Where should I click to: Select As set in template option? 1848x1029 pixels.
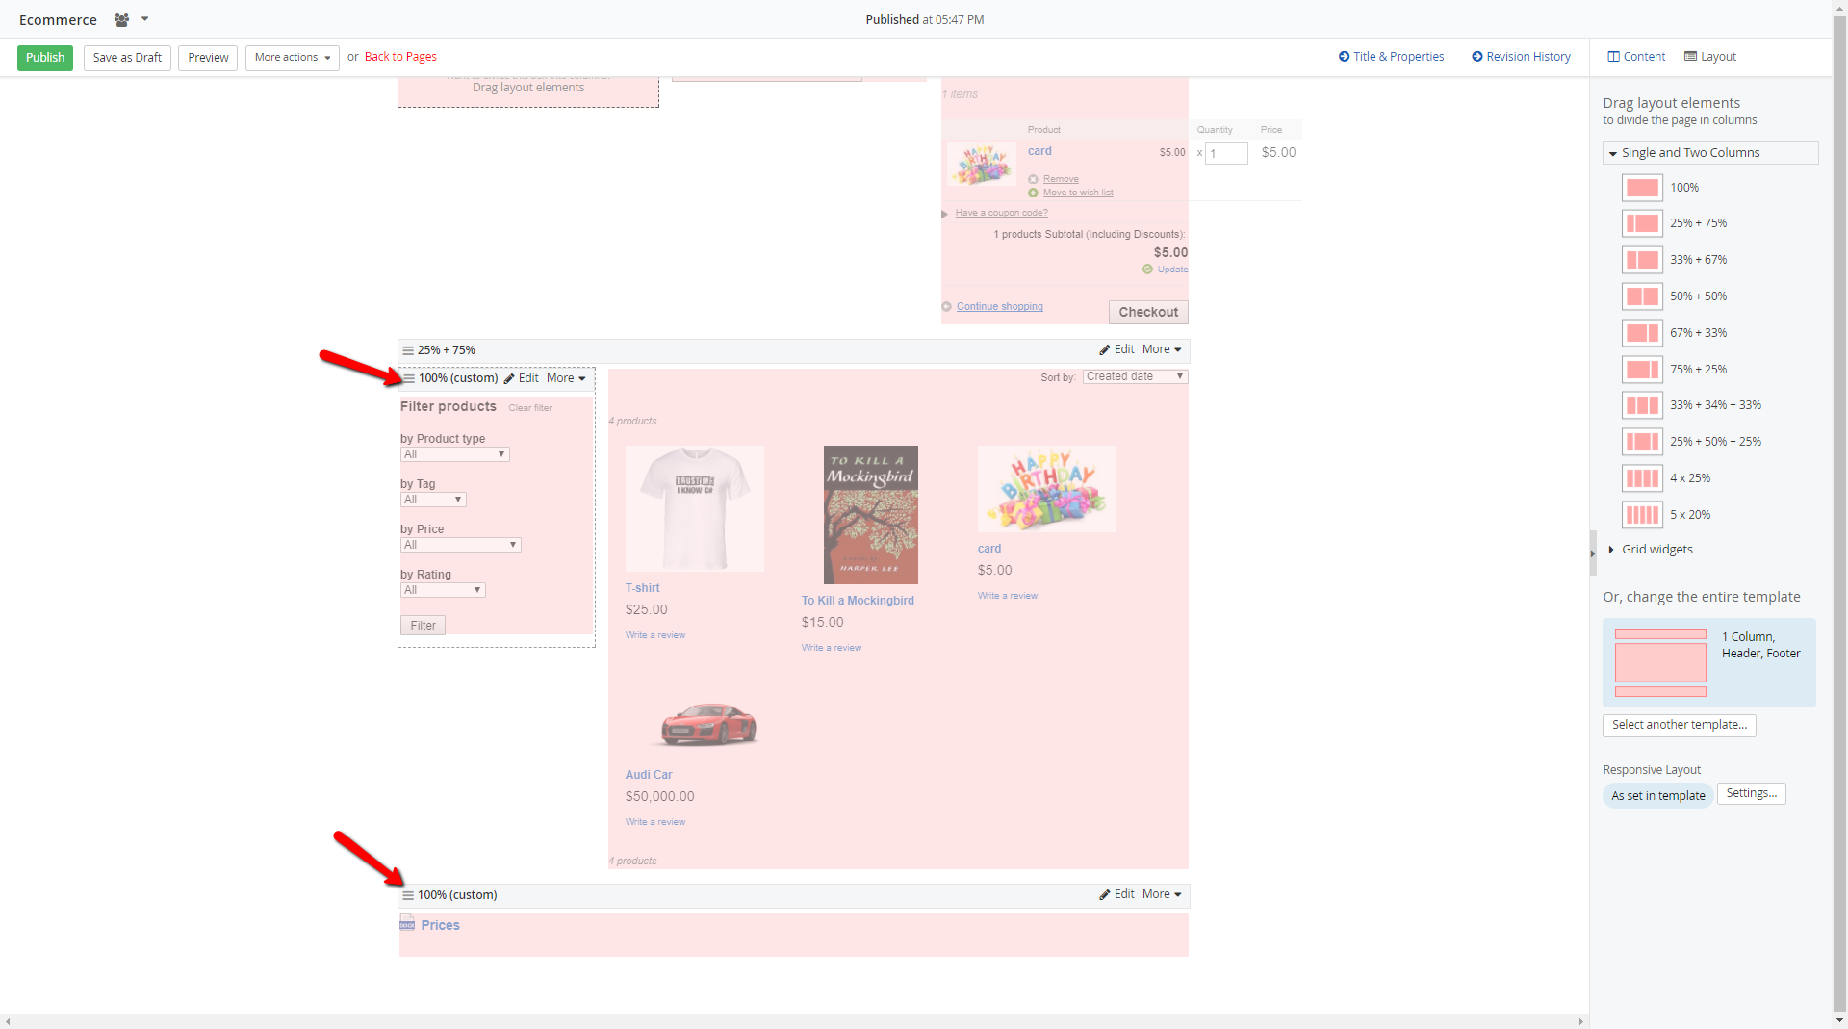coord(1658,796)
